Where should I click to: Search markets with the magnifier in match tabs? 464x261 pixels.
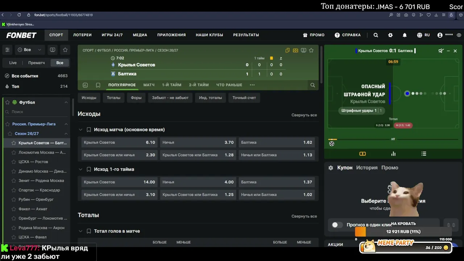[312, 85]
